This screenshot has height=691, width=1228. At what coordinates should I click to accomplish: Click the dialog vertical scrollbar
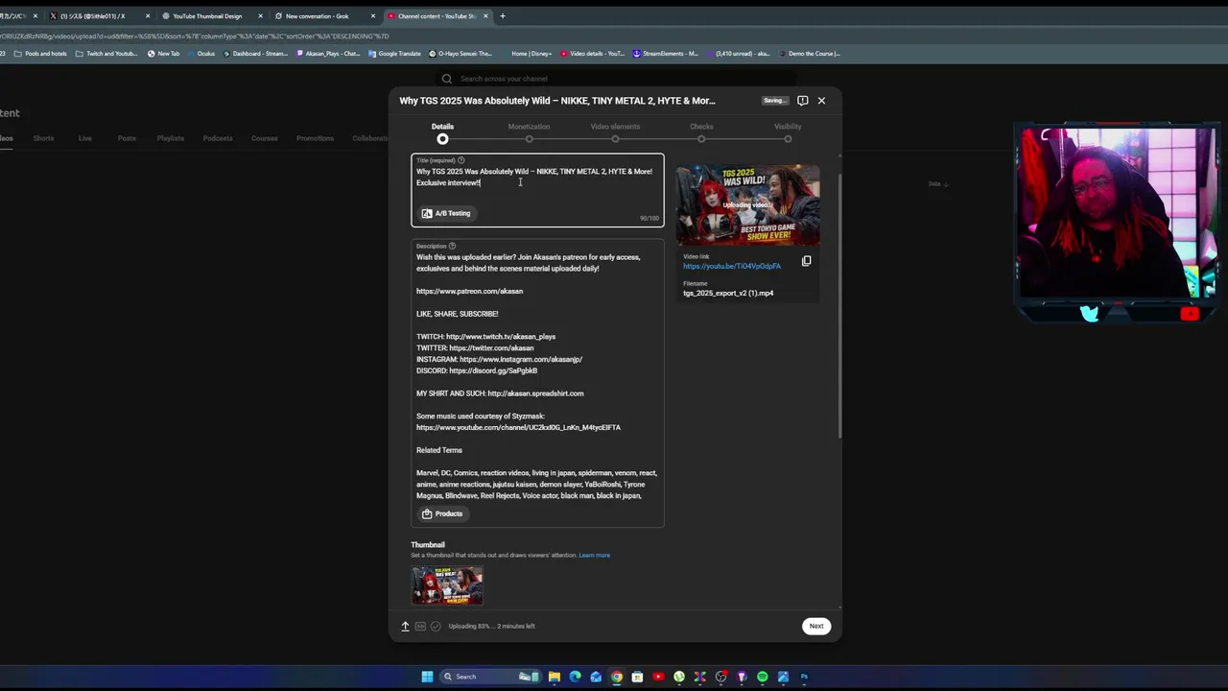click(x=840, y=307)
